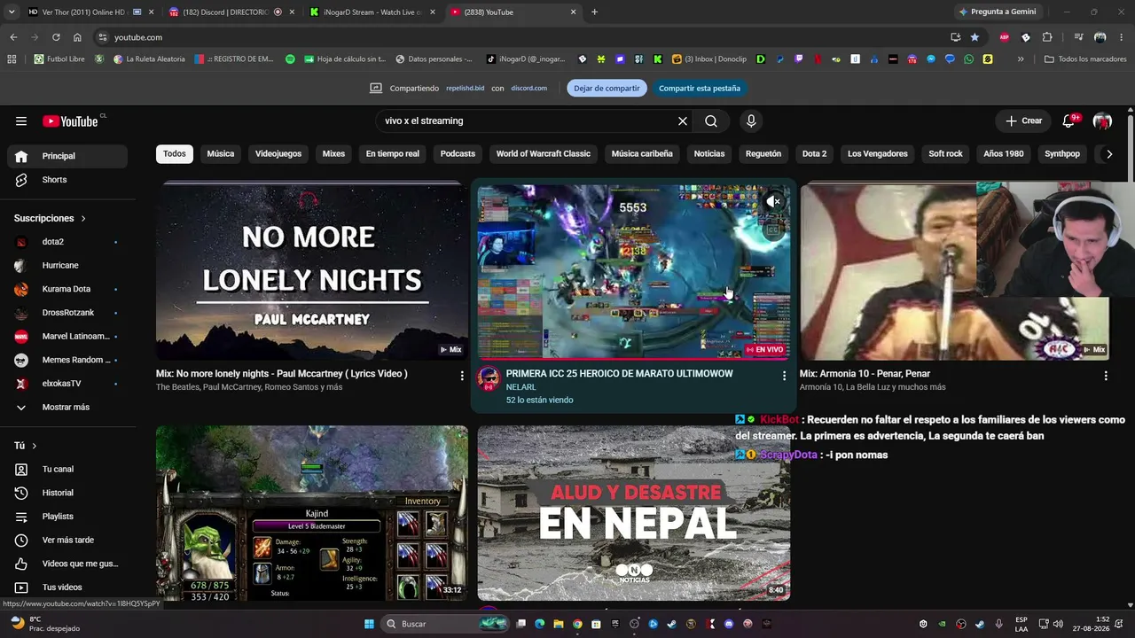Screen dimensions: 1135x638
Task: Open the tab search dropdown in Chrome
Action: [x=12, y=12]
